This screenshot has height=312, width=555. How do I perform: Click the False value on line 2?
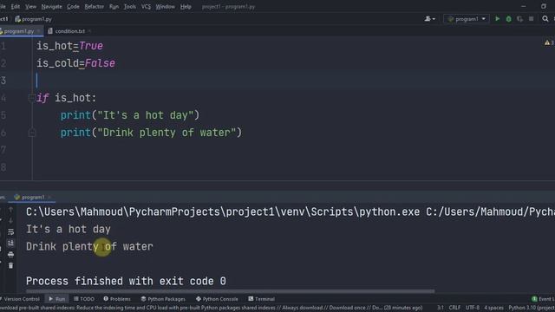coord(100,63)
